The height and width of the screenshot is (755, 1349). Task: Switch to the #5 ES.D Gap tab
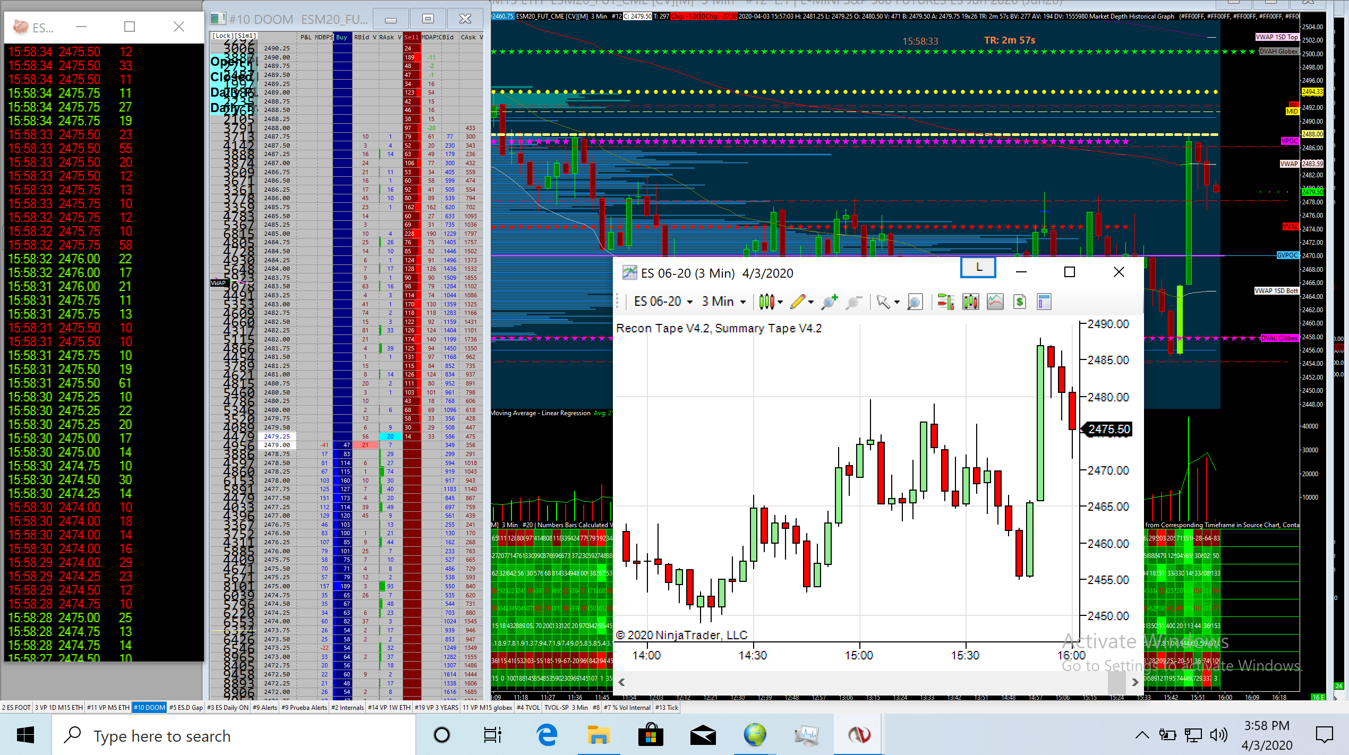click(x=186, y=708)
